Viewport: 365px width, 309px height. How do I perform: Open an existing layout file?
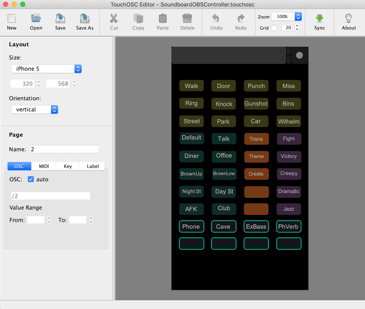(36, 21)
